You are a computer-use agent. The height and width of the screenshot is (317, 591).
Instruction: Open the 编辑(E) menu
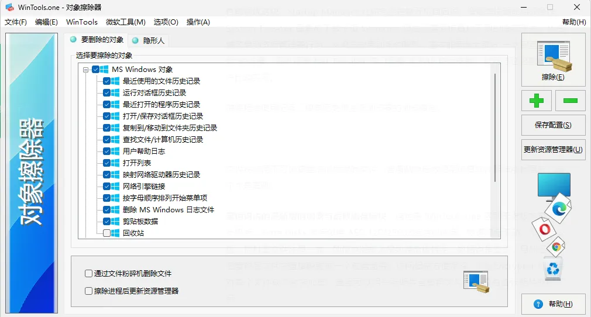pyautogui.click(x=46, y=22)
